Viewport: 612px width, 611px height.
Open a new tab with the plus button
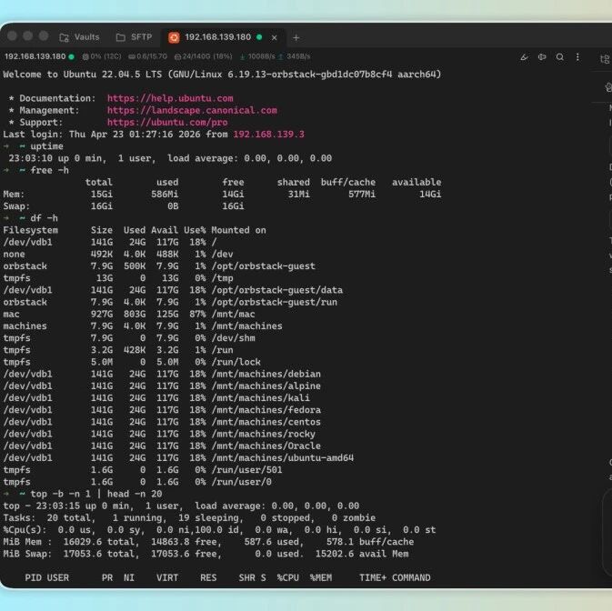(x=296, y=38)
